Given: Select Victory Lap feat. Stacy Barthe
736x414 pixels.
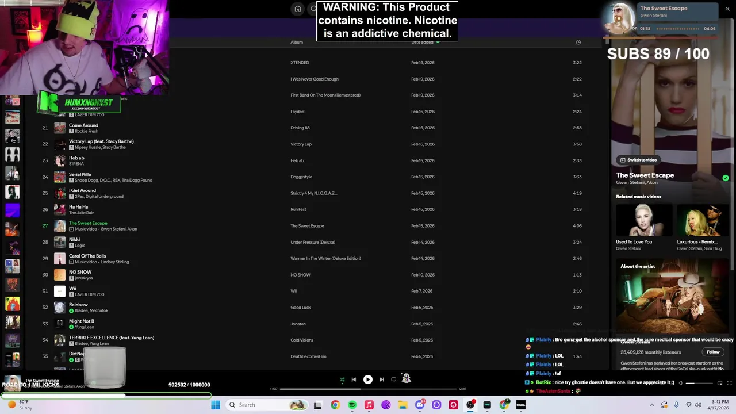Looking at the screenshot, I should [101, 141].
